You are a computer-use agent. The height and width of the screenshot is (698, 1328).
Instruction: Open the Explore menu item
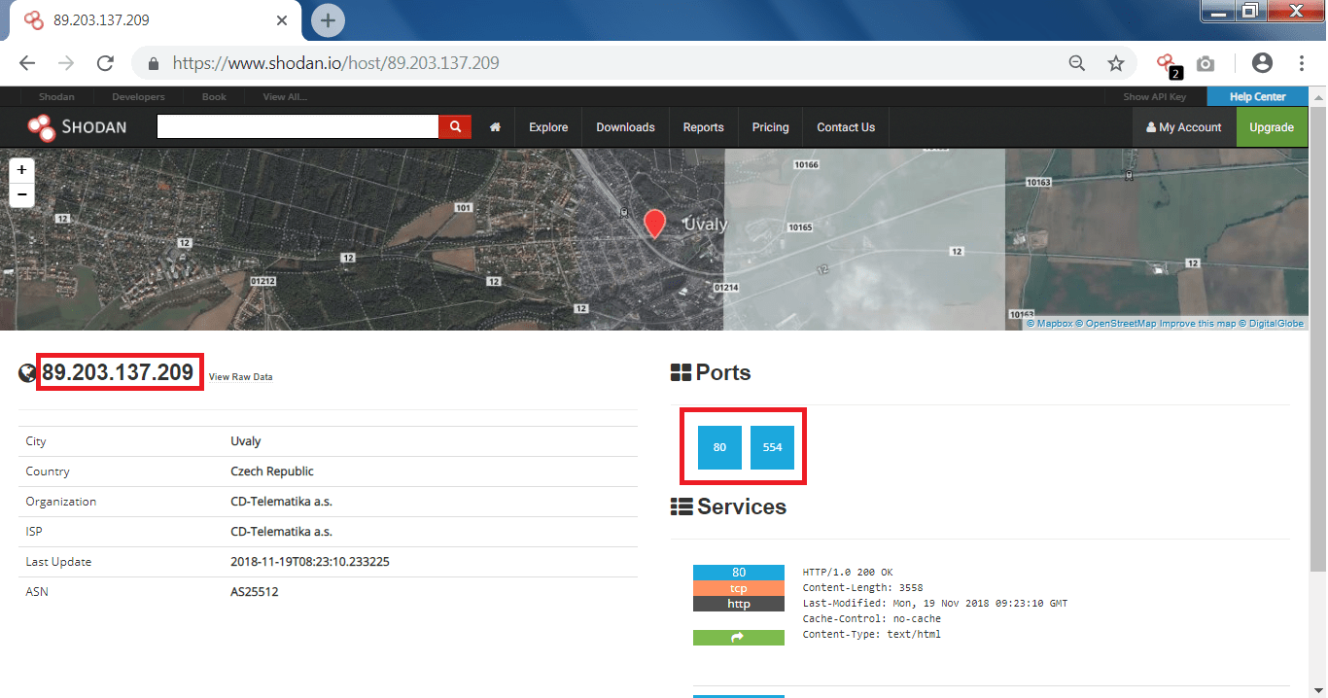point(548,127)
